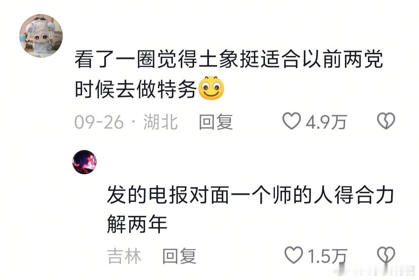Open the fire avatar profile of the replier

(x=84, y=162)
